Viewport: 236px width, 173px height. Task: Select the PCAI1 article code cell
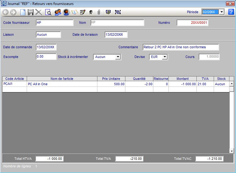tap(14, 84)
